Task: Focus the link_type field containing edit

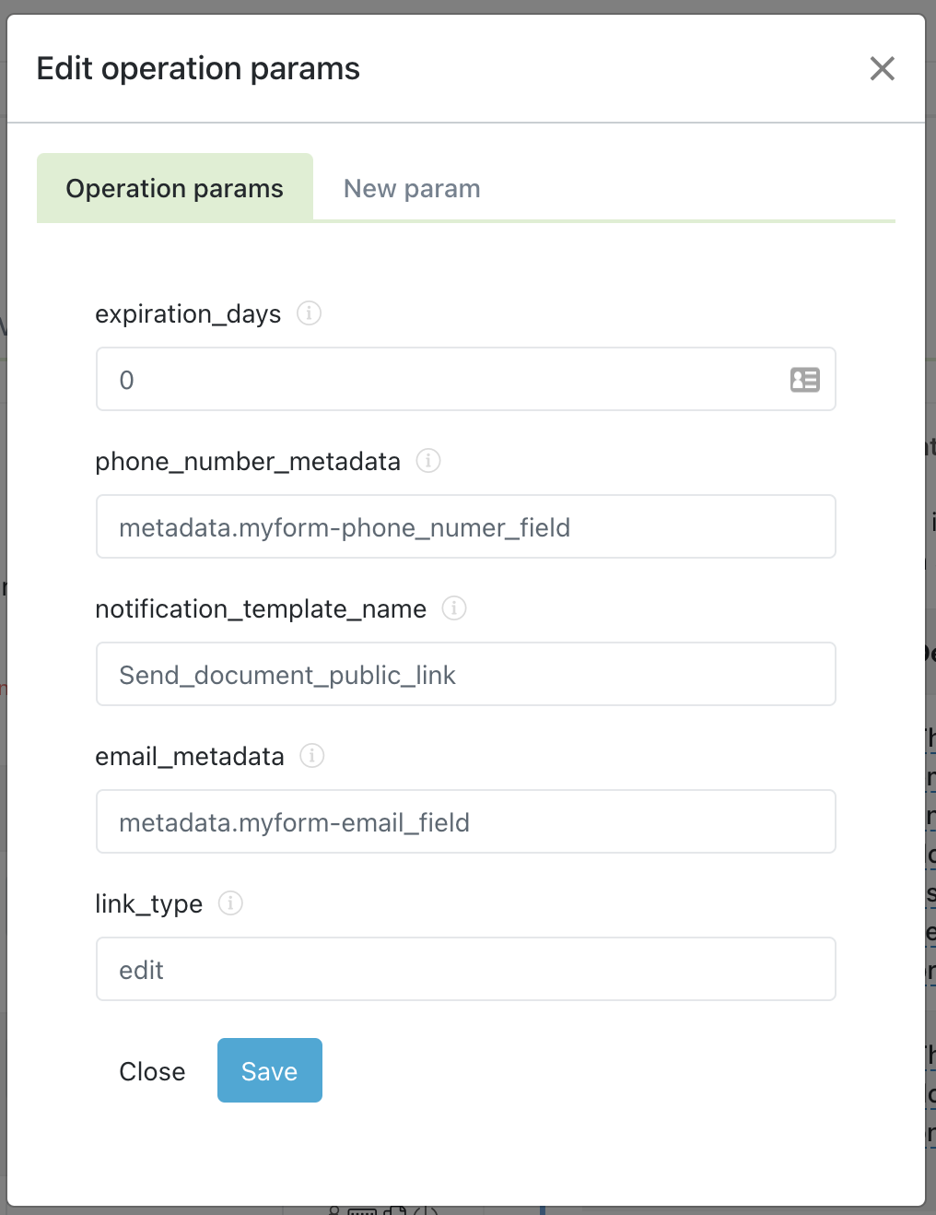Action: pyautogui.click(x=465, y=969)
